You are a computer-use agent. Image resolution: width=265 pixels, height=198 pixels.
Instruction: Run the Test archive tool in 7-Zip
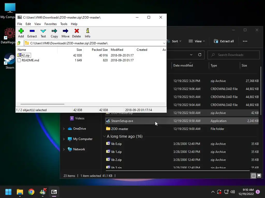[x=43, y=33]
